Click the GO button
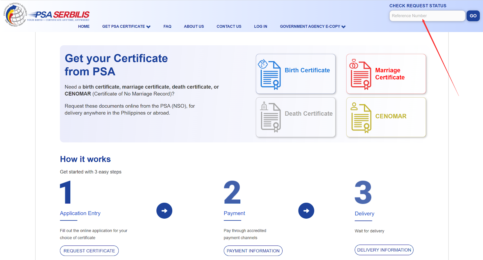483x260 pixels. 473,16
